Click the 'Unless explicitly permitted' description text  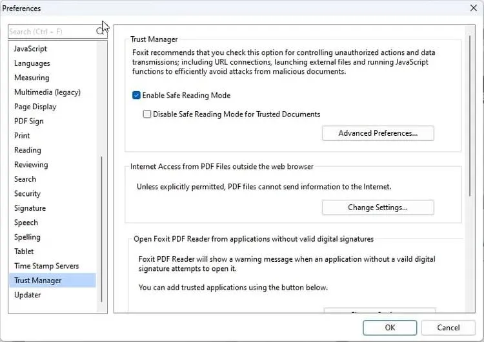pyautogui.click(x=264, y=187)
